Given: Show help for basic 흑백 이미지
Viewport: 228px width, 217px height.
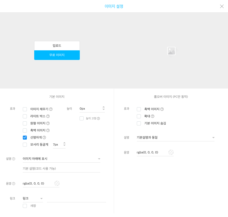Looking at the screenshot, I should (48, 131).
